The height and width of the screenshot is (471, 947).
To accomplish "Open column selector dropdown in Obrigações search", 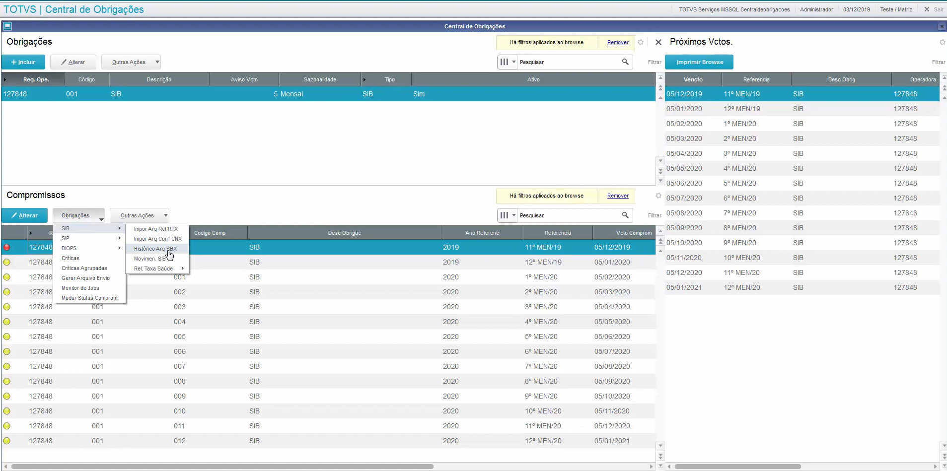I will [x=508, y=62].
